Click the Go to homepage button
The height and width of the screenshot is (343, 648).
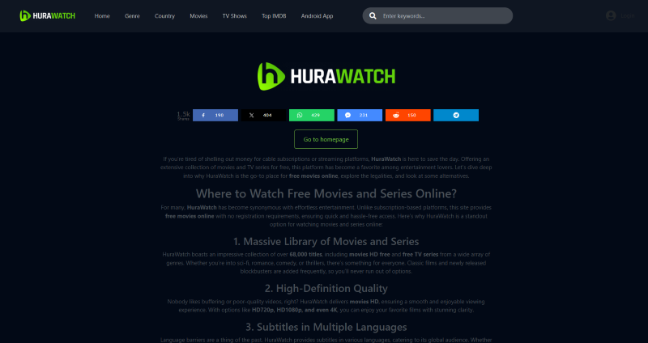tap(326, 139)
